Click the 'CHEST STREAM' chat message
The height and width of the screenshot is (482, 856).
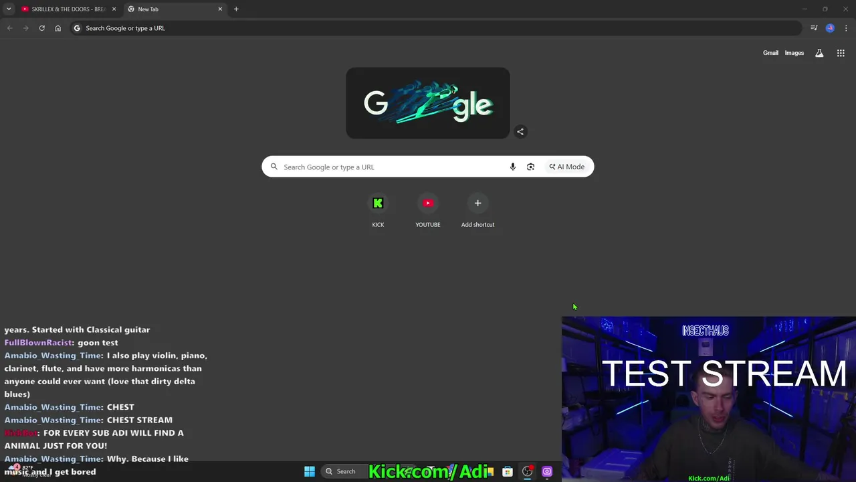[x=140, y=420]
